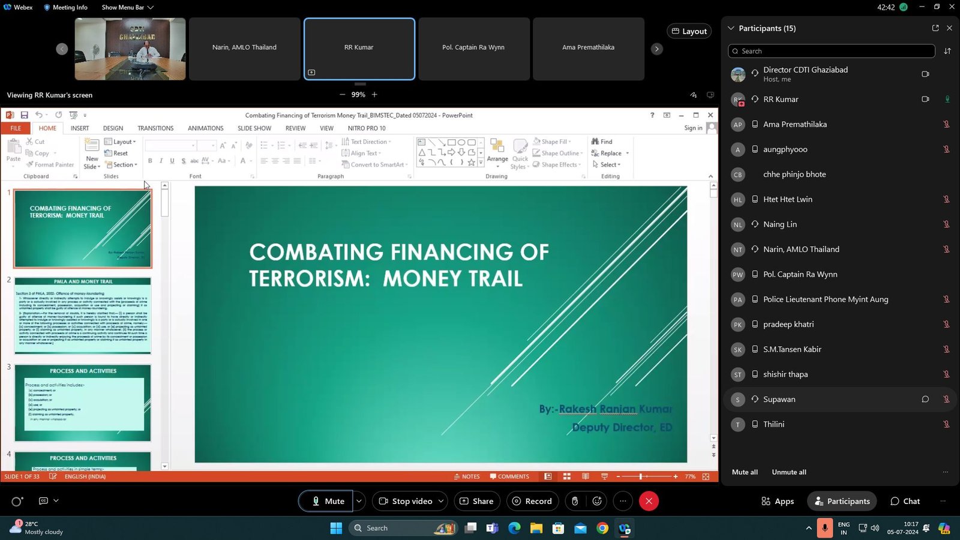Expand the audio options arrow beside Mute
Screen dimensions: 960x540
(359, 501)
